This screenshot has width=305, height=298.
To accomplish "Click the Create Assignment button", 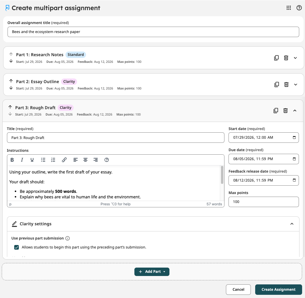I will click(x=279, y=289).
